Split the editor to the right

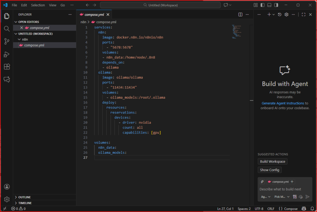[240, 15]
